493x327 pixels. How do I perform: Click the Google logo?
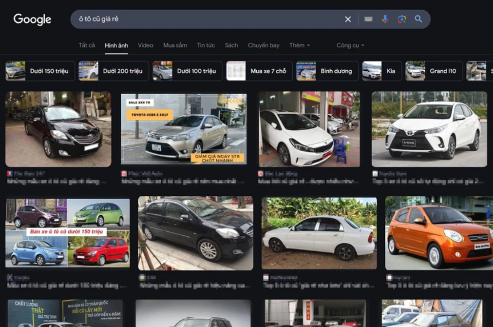pyautogui.click(x=32, y=20)
